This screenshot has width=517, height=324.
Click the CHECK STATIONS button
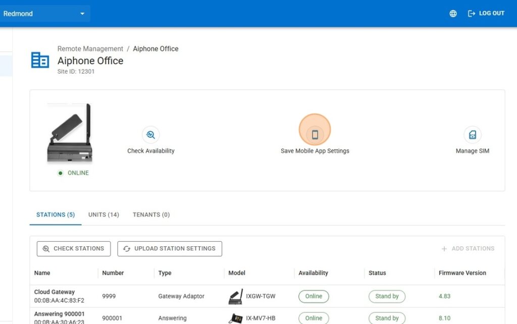tap(74, 248)
